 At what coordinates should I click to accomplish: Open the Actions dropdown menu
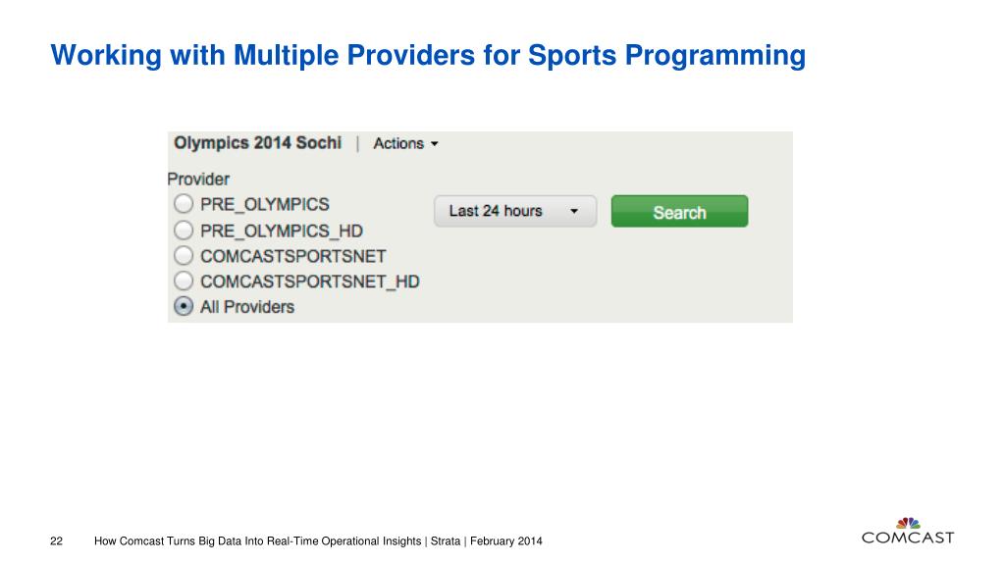coord(405,143)
